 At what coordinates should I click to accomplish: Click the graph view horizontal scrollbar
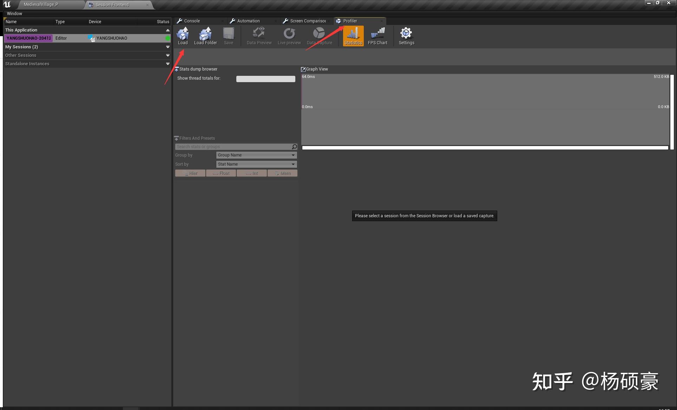tap(485, 148)
